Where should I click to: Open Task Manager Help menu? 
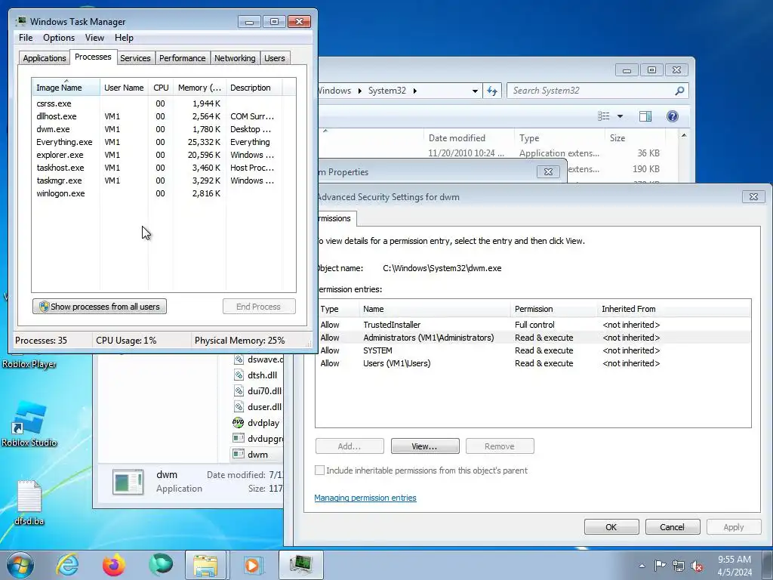(x=124, y=38)
